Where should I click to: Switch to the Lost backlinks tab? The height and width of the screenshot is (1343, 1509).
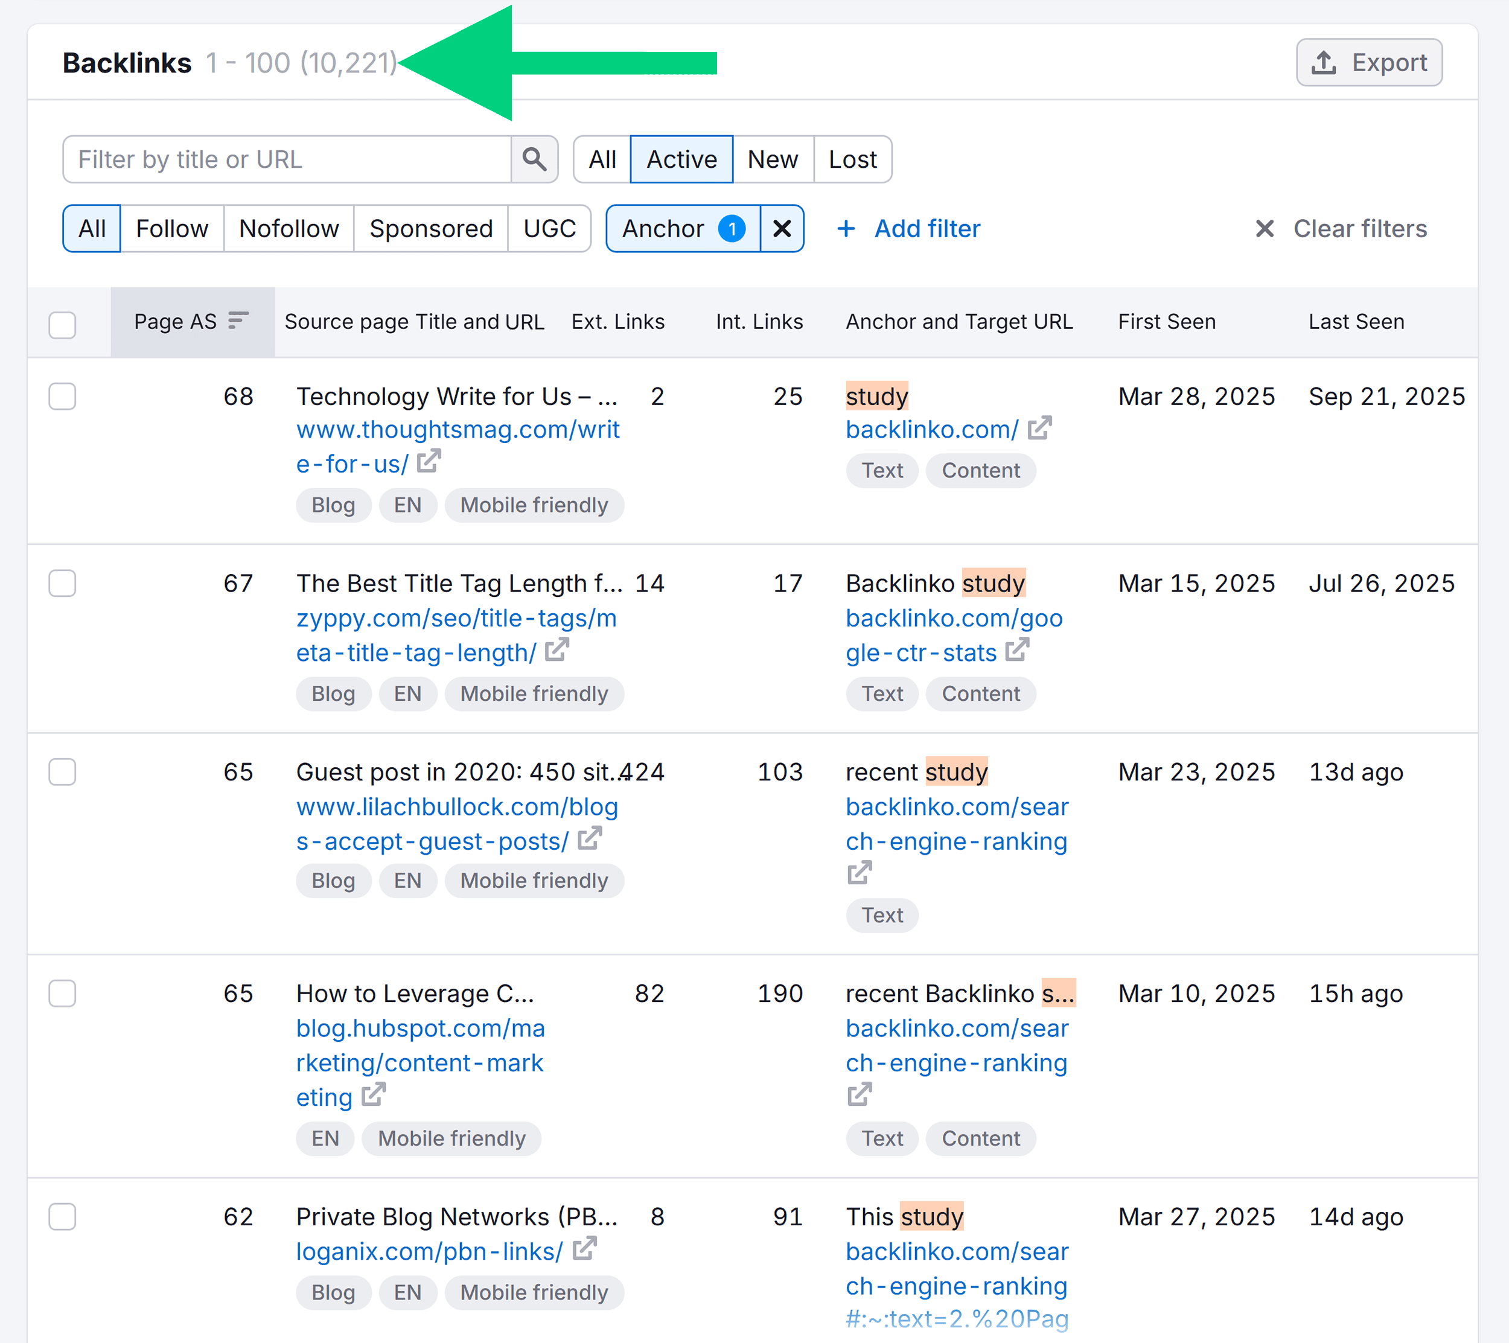pyautogui.click(x=852, y=159)
